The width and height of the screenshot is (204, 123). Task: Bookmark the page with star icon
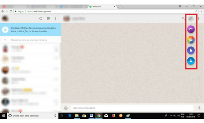pyautogui.click(x=196, y=11)
